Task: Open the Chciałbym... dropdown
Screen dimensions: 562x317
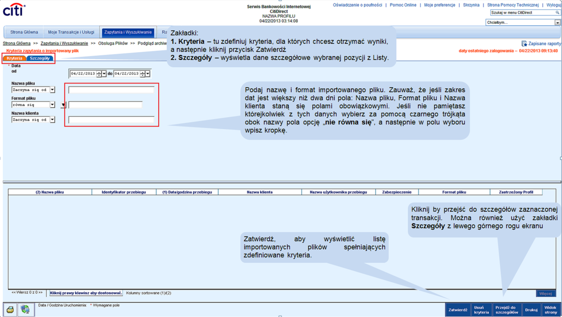Action: pos(557,22)
